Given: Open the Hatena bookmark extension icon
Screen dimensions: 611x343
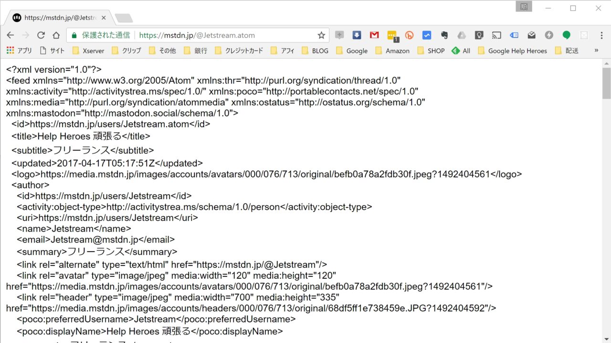Looking at the screenshot, I should [409, 35].
